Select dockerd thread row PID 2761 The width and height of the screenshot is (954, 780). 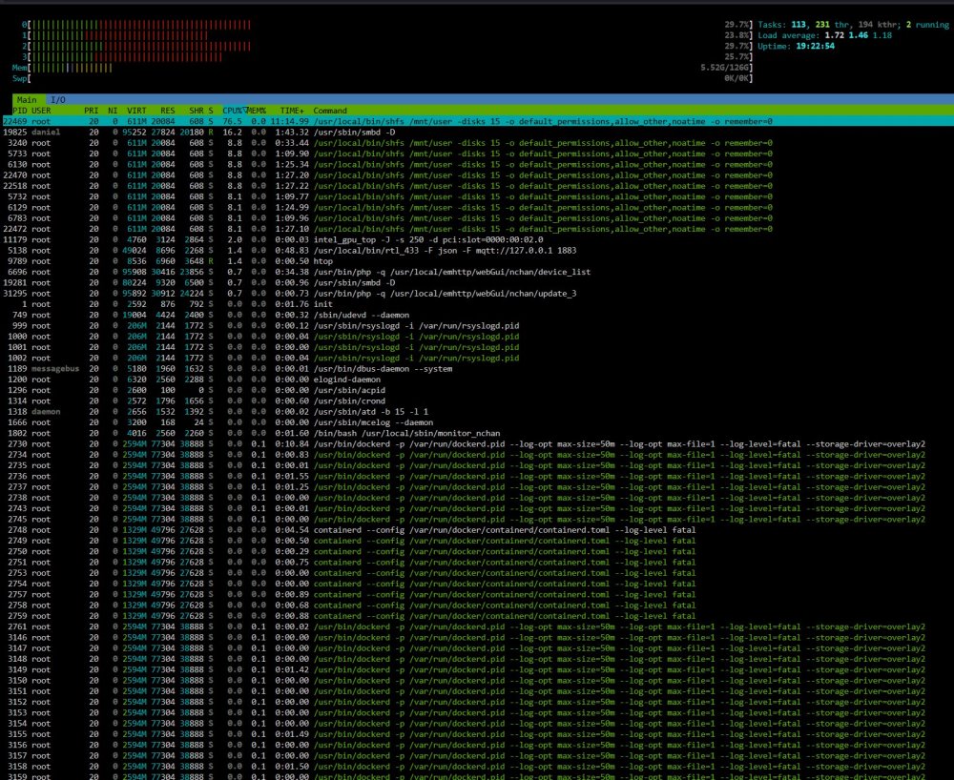click(x=477, y=626)
